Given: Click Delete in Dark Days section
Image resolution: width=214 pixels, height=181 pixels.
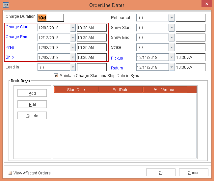Looking at the screenshot, I should pyautogui.click(x=32, y=116).
